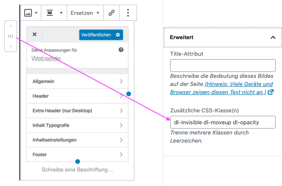
Task: Click the block drag handle dots
Action: 11,36
